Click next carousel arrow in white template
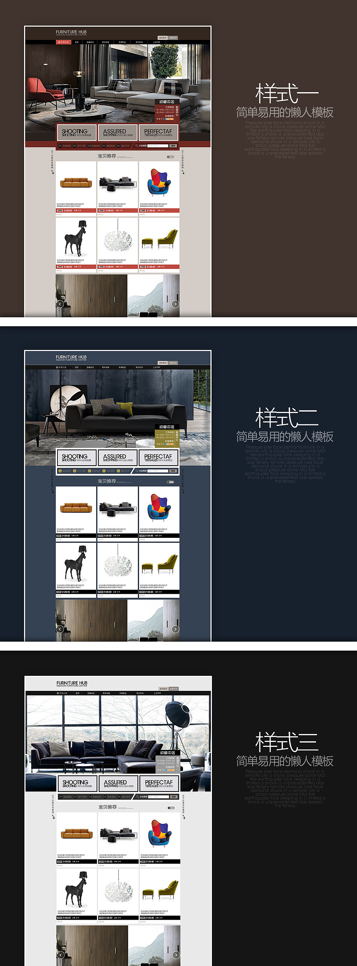357x966 pixels. 176,955
